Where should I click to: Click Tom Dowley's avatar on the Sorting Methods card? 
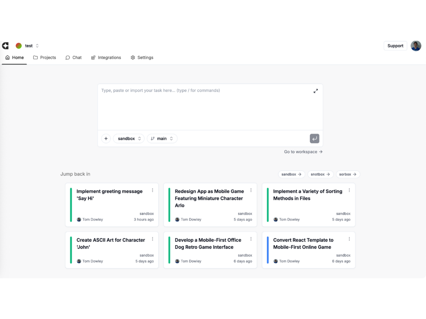(x=276, y=219)
